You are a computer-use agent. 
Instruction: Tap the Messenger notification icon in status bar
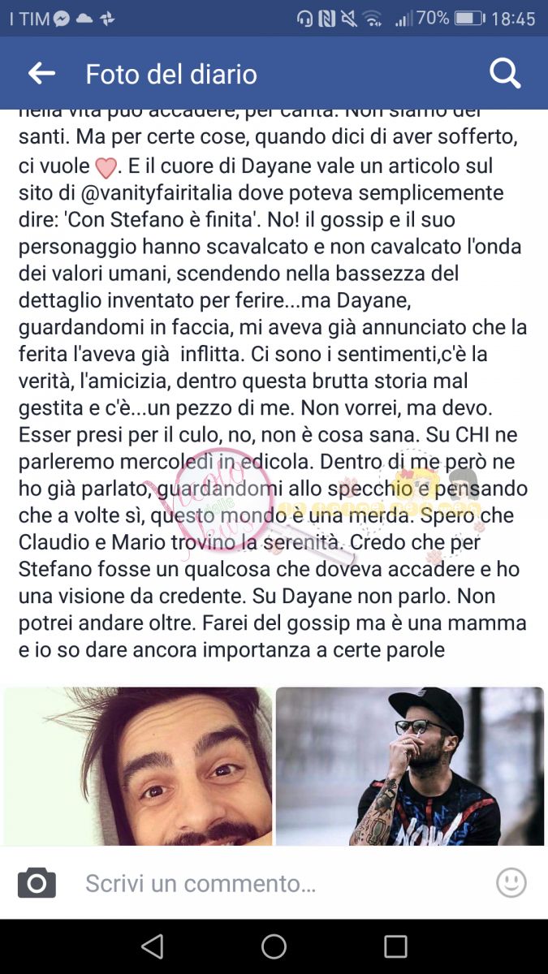(x=62, y=19)
